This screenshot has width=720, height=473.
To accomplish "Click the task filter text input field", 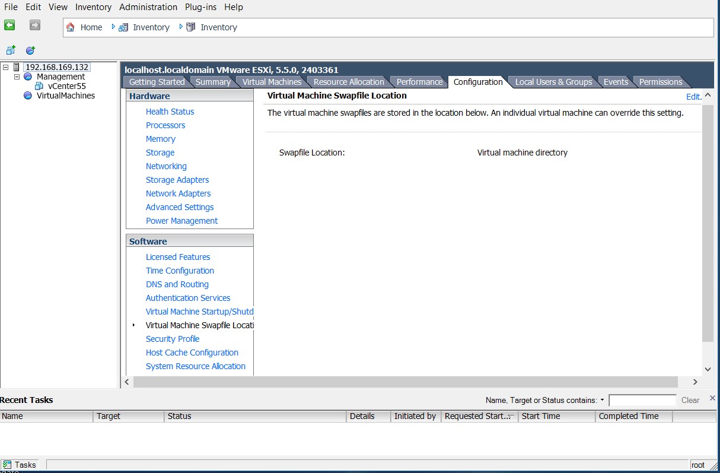I will (x=642, y=399).
